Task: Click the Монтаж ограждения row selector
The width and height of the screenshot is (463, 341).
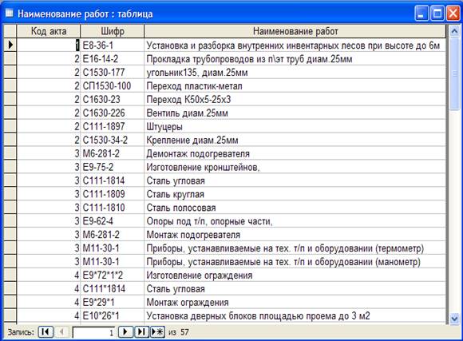Action: tap(10, 303)
